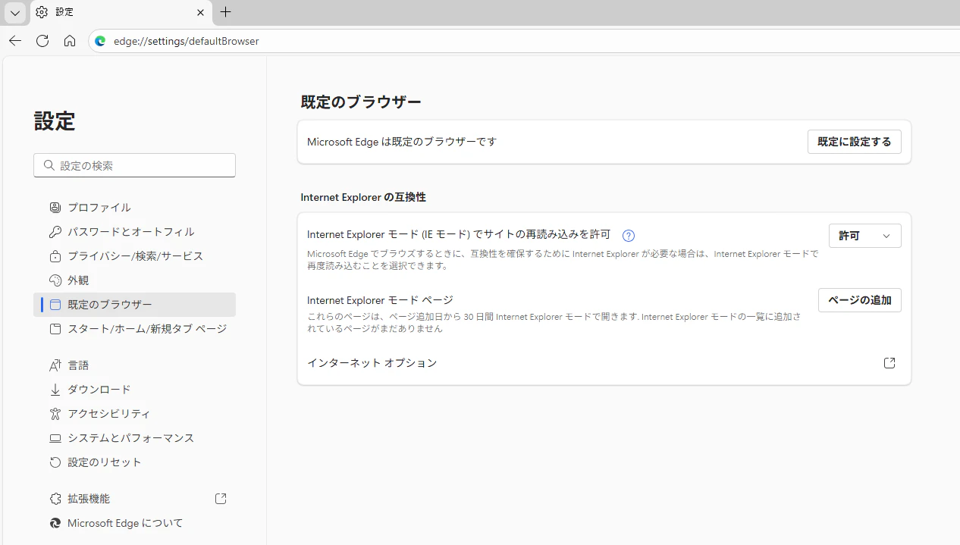This screenshot has height=545, width=960.
Task: Open スタート/ホーム/新規タブ ページ settings
Action: [134, 328]
